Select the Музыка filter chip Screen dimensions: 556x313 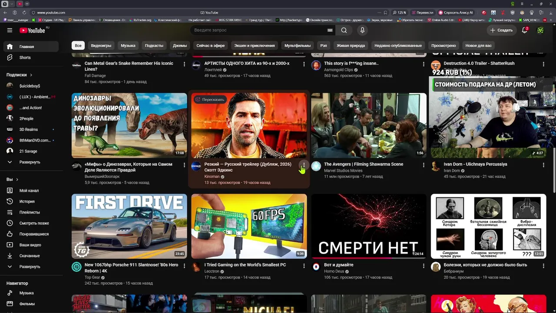[x=128, y=46]
